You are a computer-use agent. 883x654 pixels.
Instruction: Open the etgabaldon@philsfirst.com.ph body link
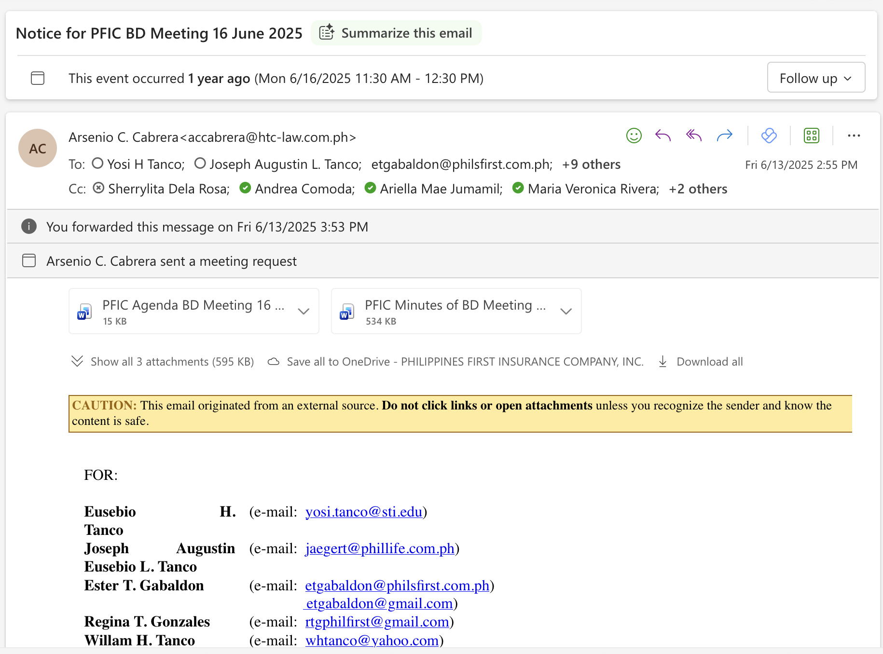pos(397,586)
